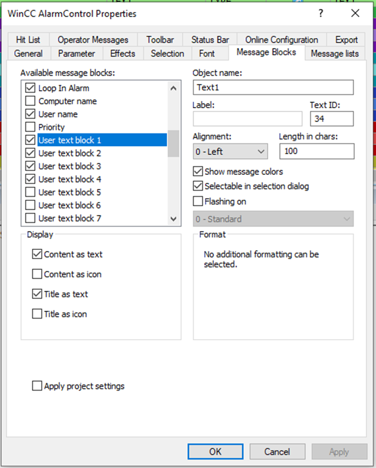Viewport: 376px width, 468px height.
Task: Toggle User text block 1 checkbox
Action: point(30,140)
